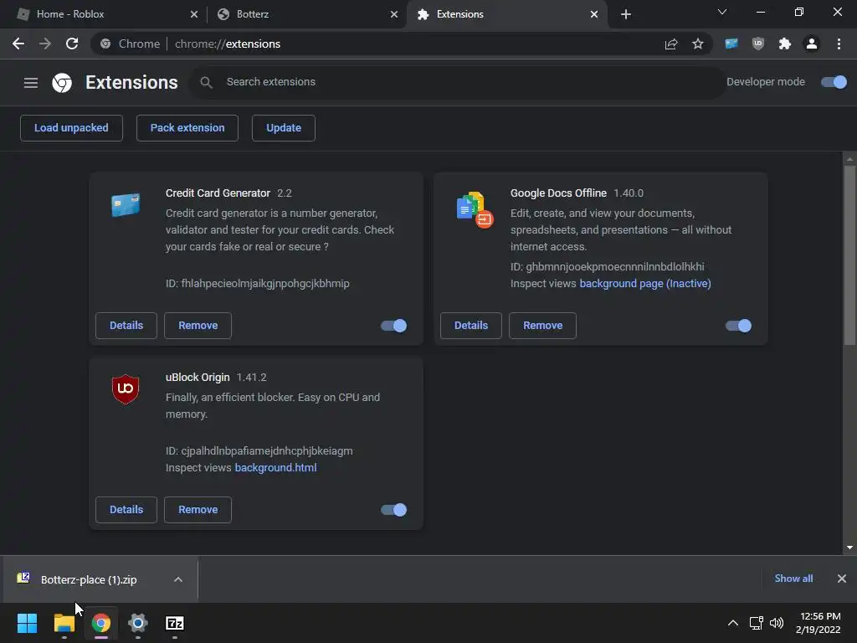Click the Credit Card Generator card icon
The height and width of the screenshot is (643, 857).
[126, 205]
